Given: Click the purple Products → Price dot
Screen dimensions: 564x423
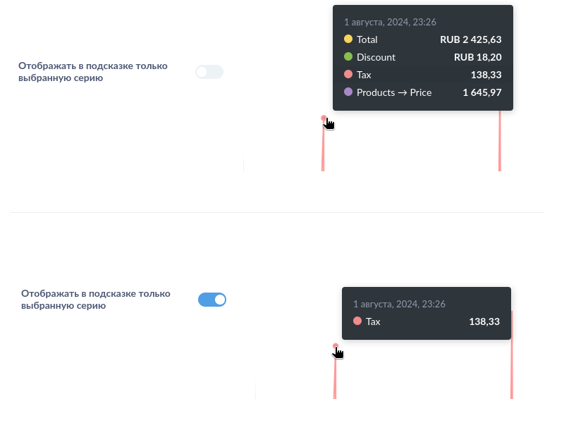Looking at the screenshot, I should 348,92.
